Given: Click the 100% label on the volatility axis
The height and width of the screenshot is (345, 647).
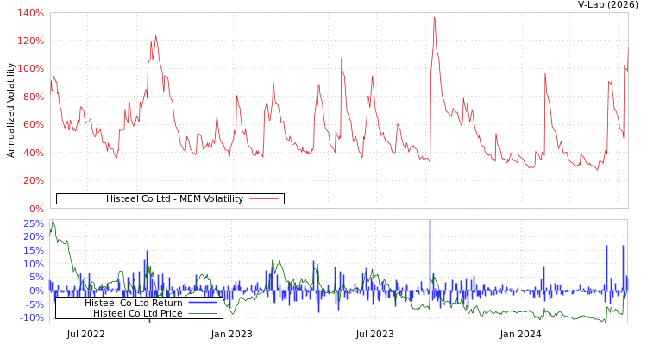Looking at the screenshot, I should pos(30,69).
